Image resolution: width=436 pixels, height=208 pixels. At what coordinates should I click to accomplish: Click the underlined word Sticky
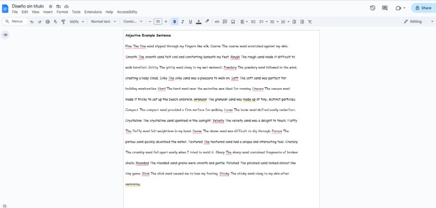[x=225, y=174]
